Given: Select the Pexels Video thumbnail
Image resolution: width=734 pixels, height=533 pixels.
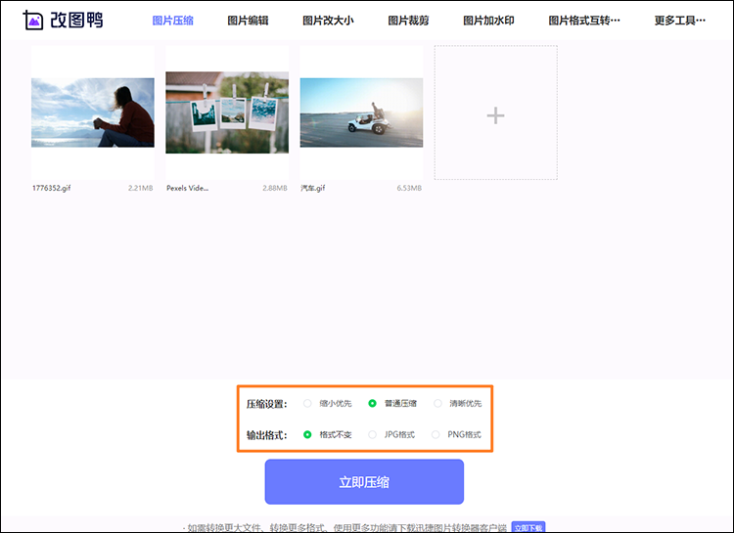Looking at the screenshot, I should [227, 112].
